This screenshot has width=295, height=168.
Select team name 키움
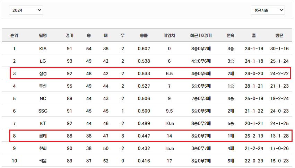[x=43, y=161]
